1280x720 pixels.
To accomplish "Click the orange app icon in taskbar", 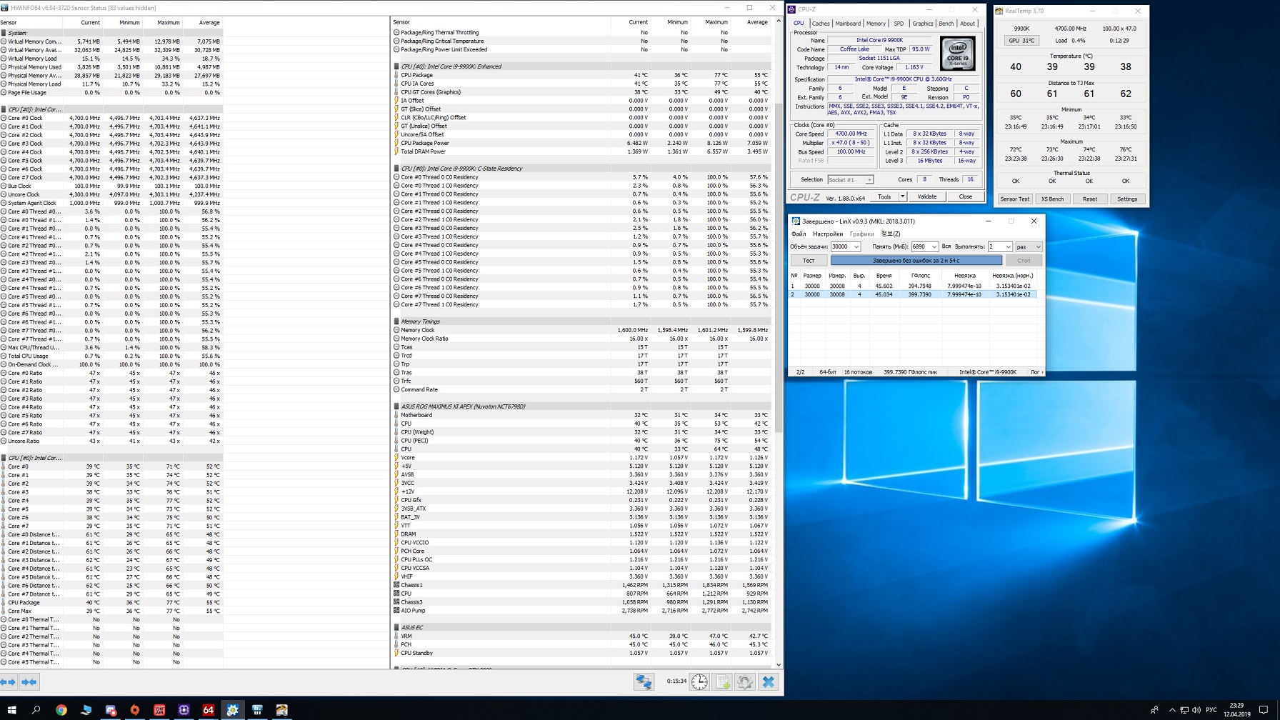I will point(135,710).
